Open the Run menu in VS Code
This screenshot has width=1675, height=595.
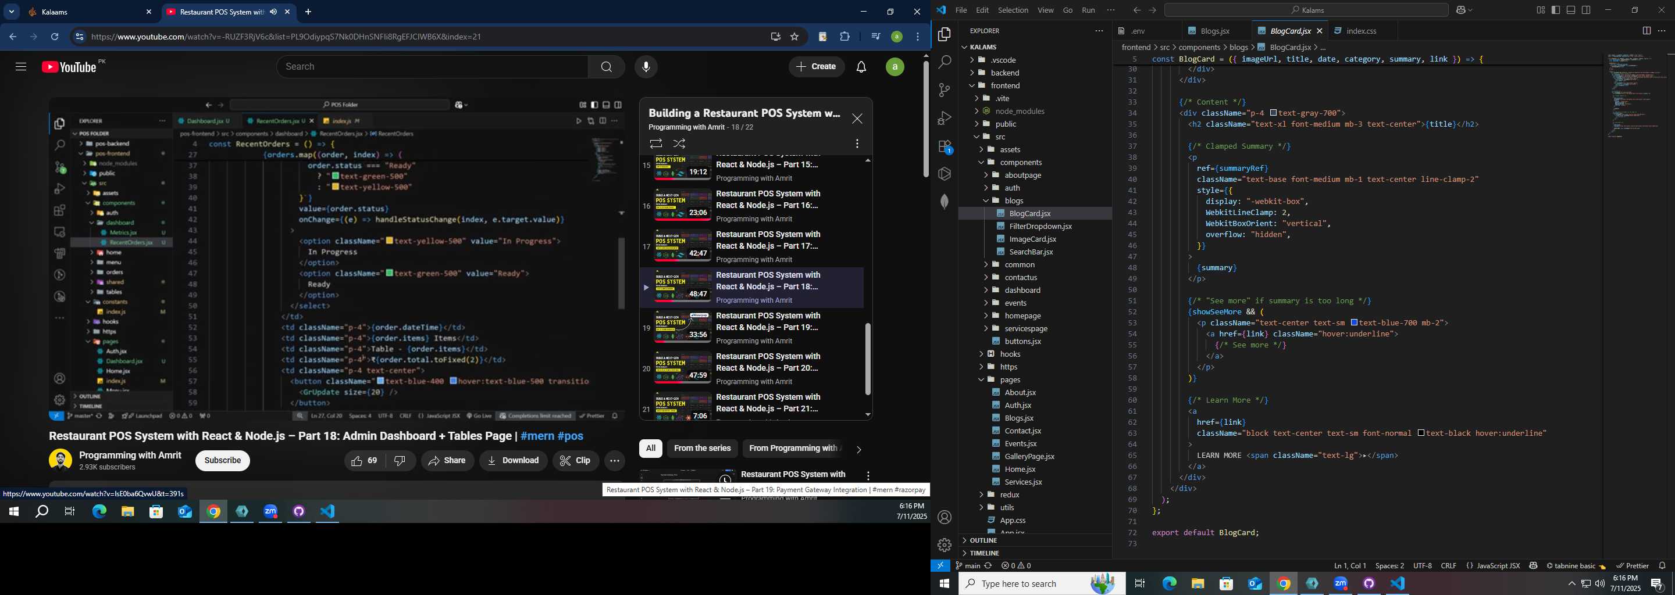point(1089,10)
